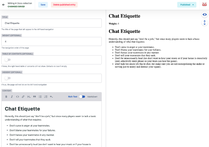Click 'Don't tell your teammates' in editor
Screen dimensions: 209x147
pos(30,139)
